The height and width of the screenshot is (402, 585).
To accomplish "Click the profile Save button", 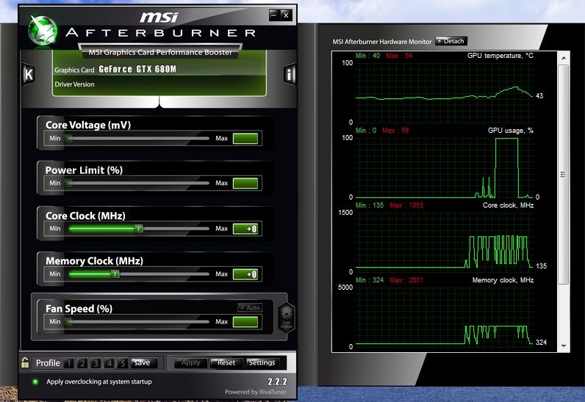I will point(144,363).
